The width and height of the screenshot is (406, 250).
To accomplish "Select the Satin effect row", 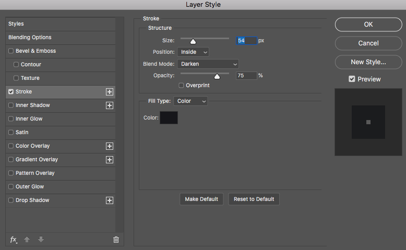I will 61,132.
